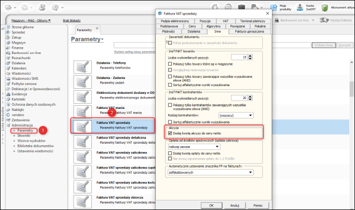
Task: Open the naliczaj zawsze dropdown
Action: (x=194, y=147)
